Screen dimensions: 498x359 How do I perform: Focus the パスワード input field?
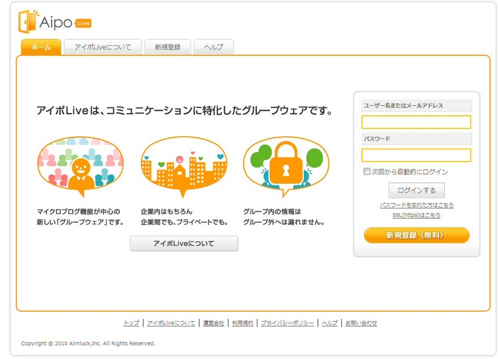pyautogui.click(x=416, y=155)
